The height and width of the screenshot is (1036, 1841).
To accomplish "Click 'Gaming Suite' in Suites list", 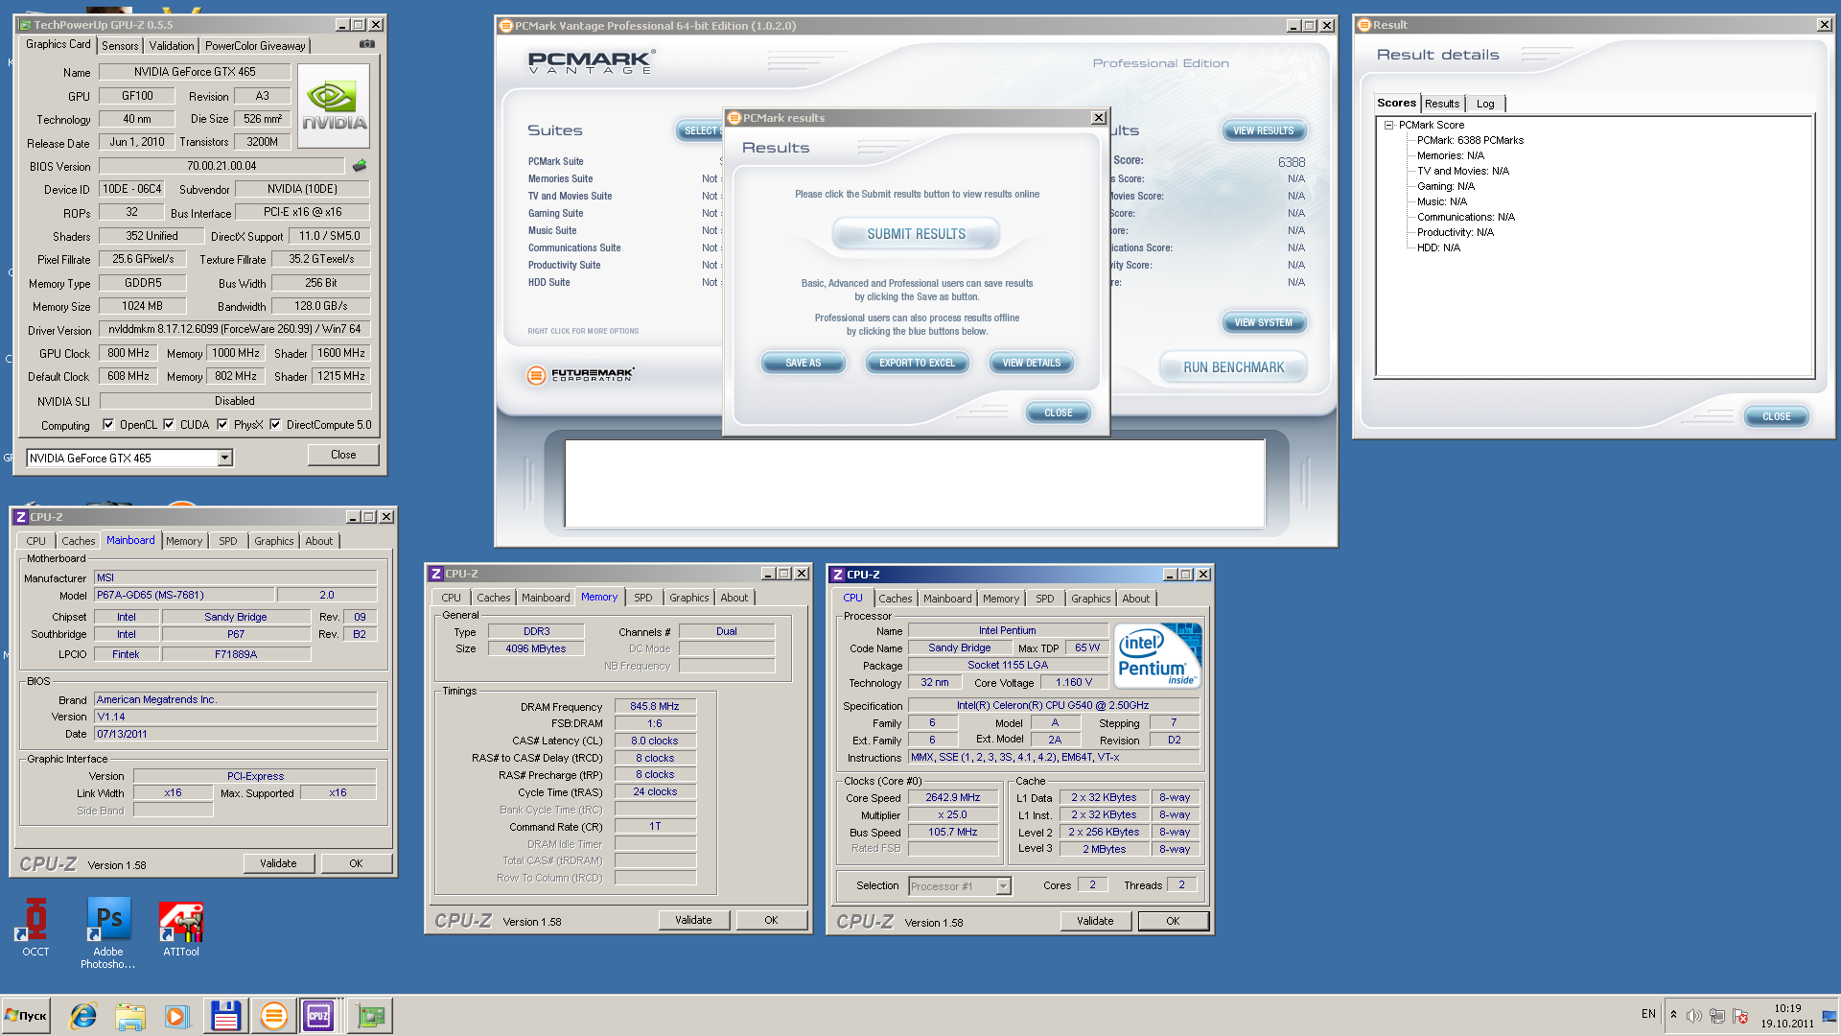I will [555, 213].
